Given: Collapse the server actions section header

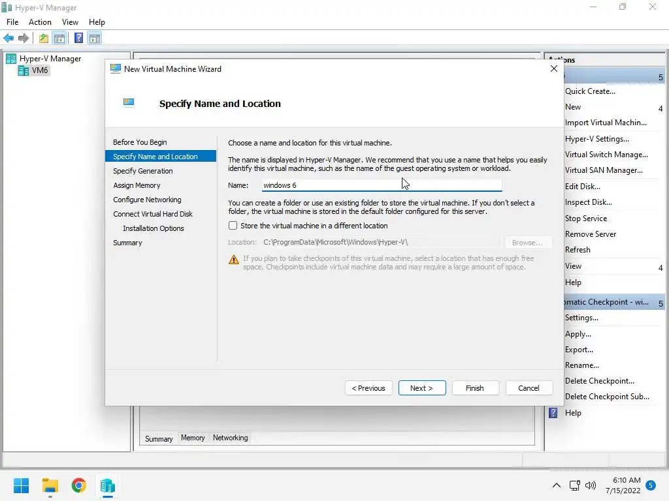Looking at the screenshot, I should coord(660,77).
